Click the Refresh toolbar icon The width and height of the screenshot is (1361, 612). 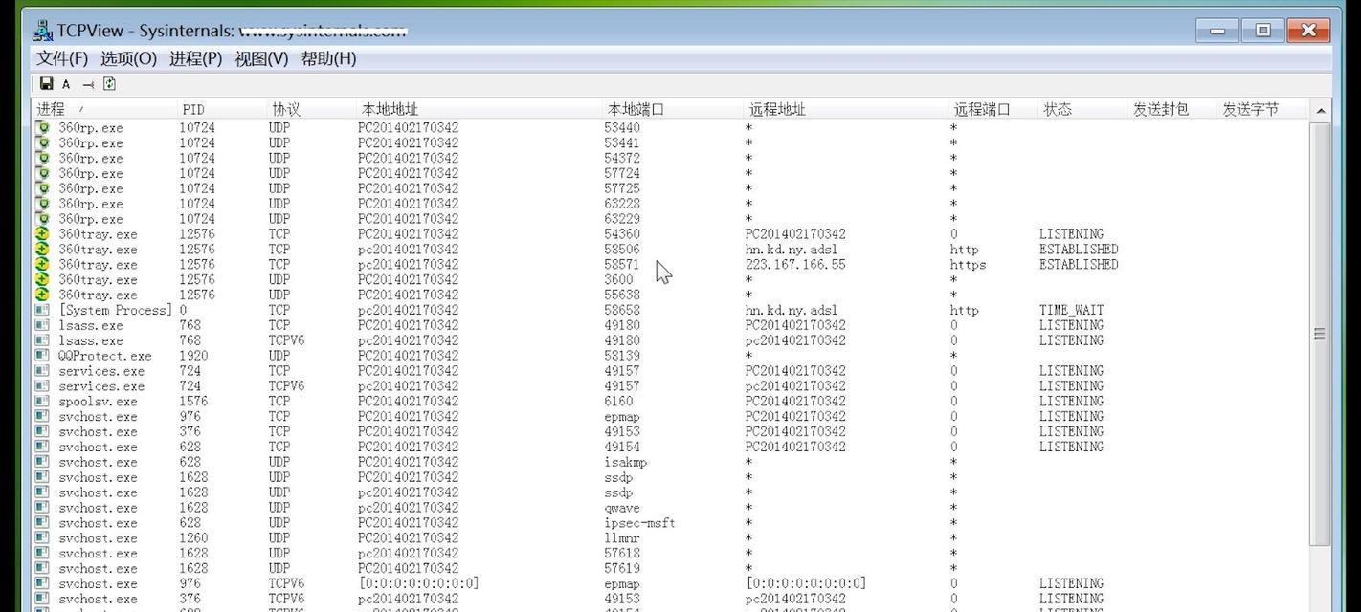[x=109, y=84]
